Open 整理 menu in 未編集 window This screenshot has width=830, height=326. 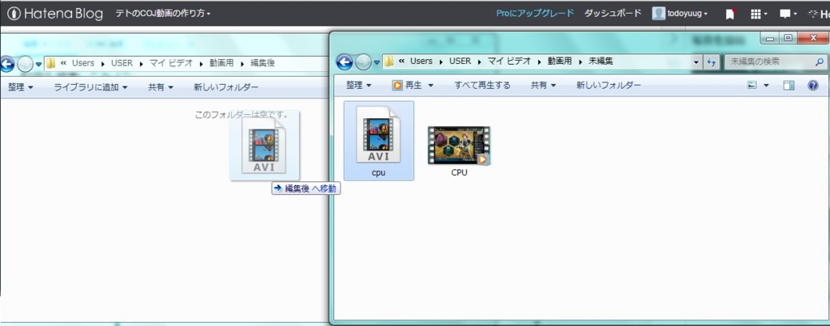pyautogui.click(x=358, y=85)
